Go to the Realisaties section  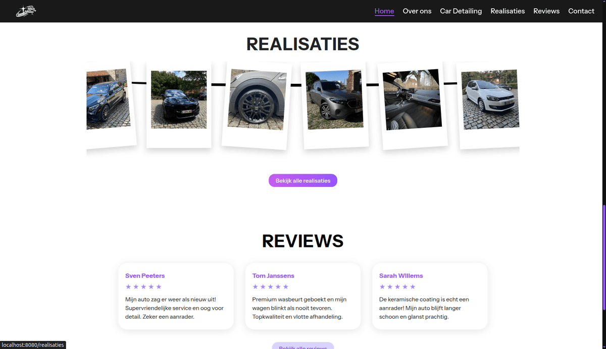click(x=508, y=11)
